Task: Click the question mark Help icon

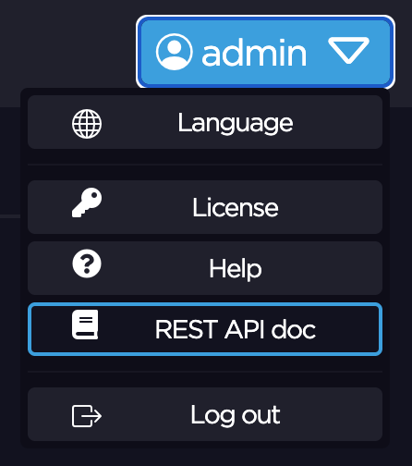Action: coord(87,264)
